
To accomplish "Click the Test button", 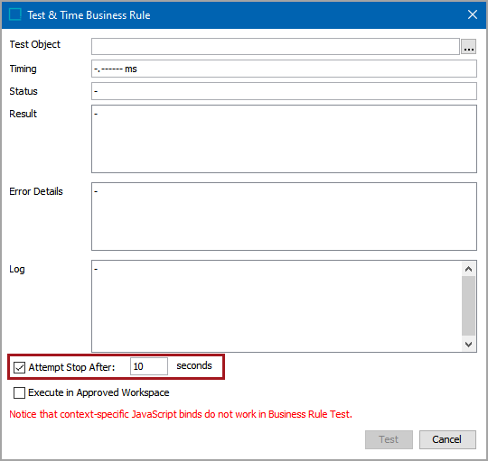I will (x=389, y=439).
